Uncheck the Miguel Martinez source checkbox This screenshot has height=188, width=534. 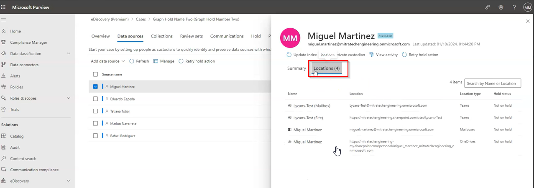95,87
